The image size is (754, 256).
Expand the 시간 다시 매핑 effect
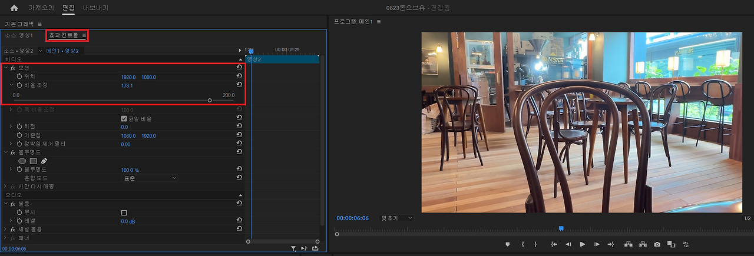pyautogui.click(x=6, y=187)
